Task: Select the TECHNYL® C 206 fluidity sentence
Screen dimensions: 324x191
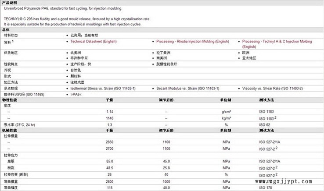Action: pos(77,19)
